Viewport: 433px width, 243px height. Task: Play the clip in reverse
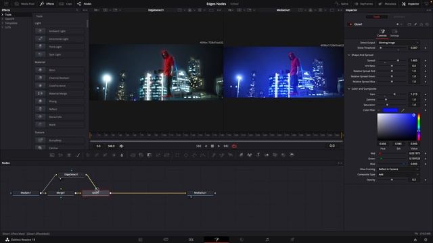click(x=206, y=146)
